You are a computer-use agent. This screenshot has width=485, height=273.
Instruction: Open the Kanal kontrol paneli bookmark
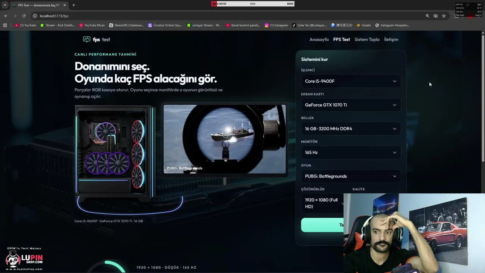tap(243, 25)
